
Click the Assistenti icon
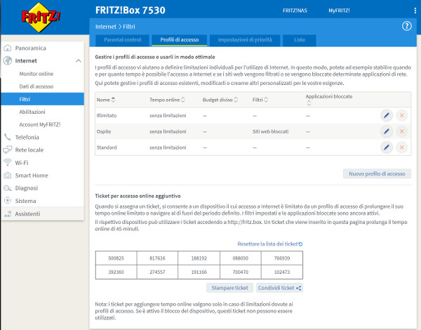[x=8, y=214]
